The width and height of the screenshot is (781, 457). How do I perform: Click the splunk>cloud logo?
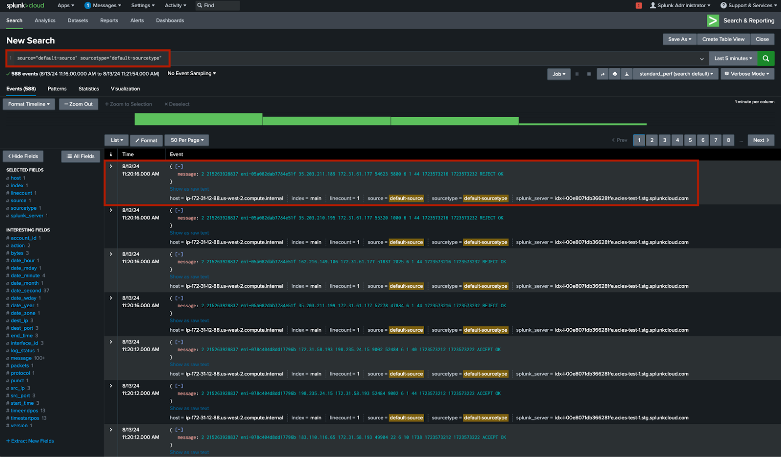click(x=25, y=5)
